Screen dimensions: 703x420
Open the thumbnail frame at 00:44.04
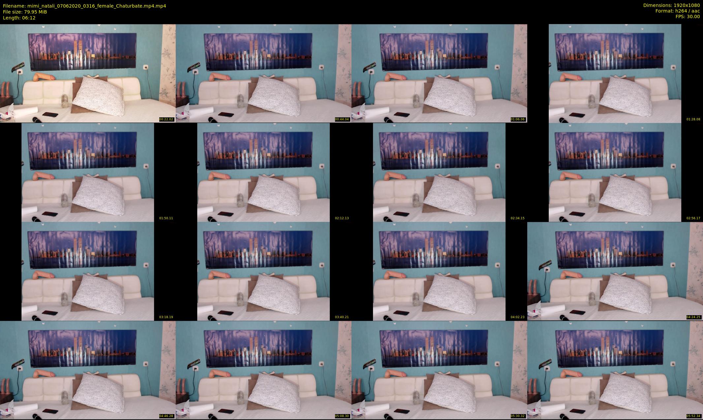point(263,73)
